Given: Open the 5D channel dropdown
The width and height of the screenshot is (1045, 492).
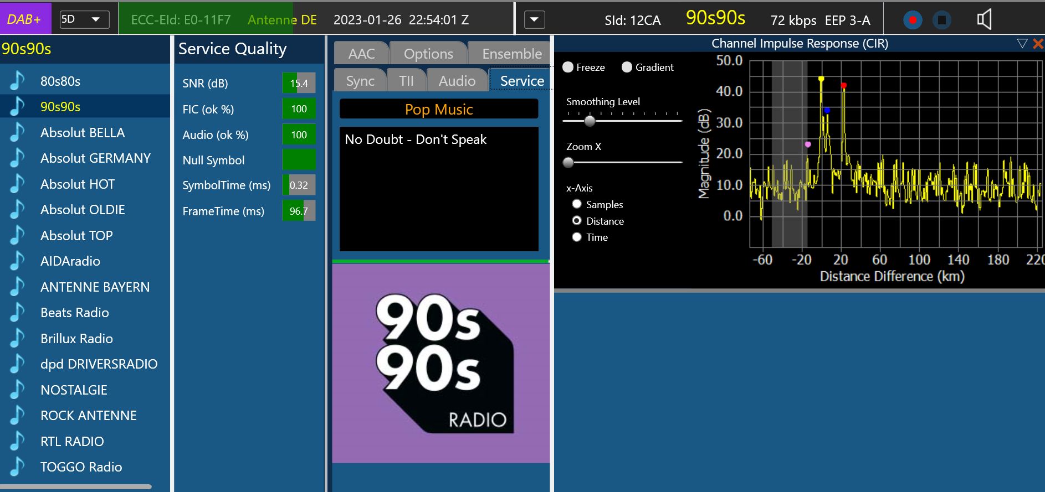Looking at the screenshot, I should point(85,19).
